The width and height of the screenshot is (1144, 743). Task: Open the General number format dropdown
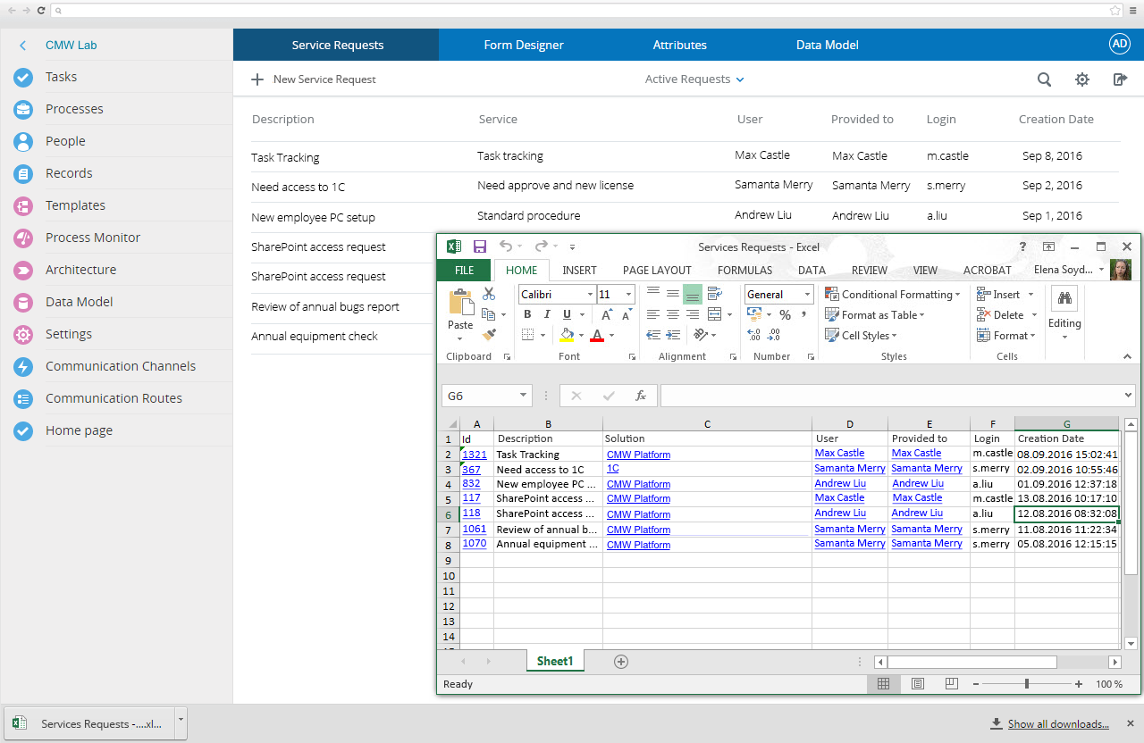point(808,295)
